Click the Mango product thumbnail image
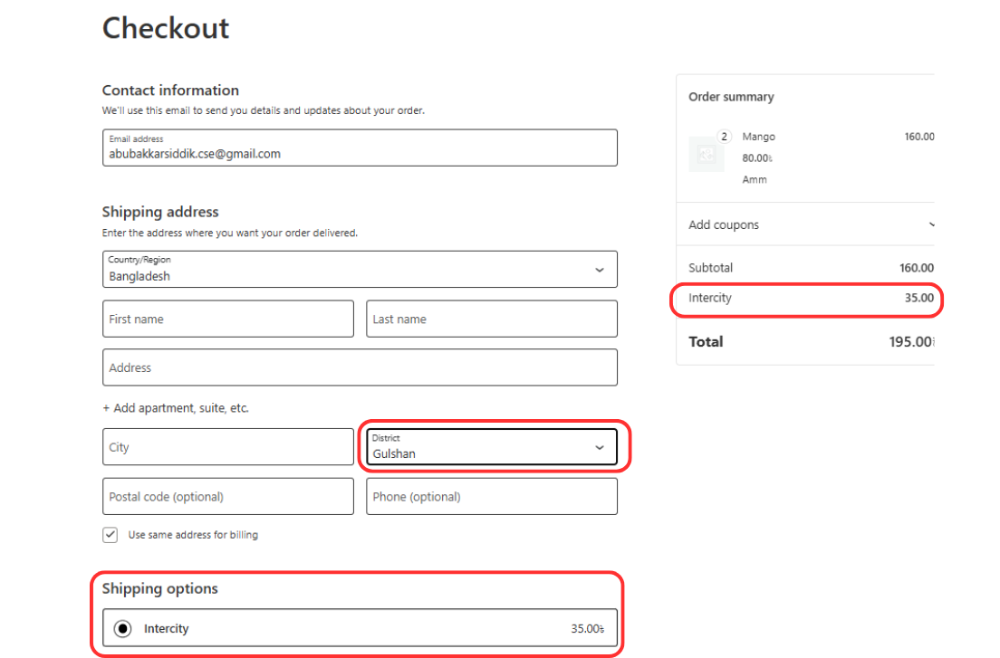1000x658 pixels. click(707, 155)
